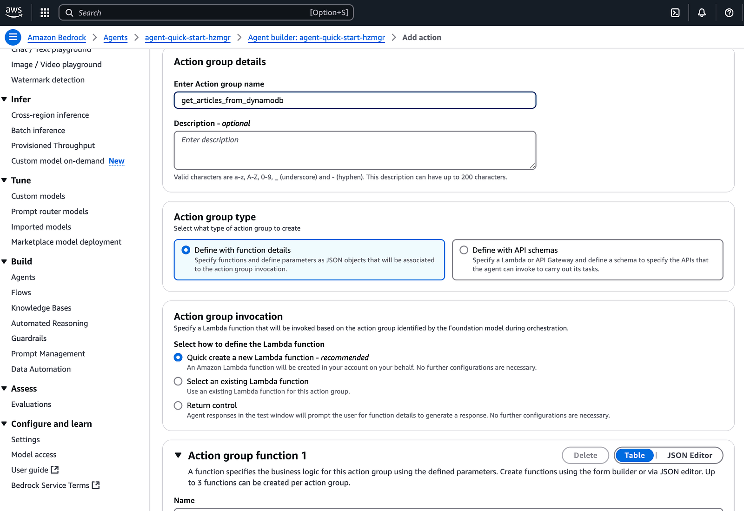Click the Delete function button
Image resolution: width=744 pixels, height=511 pixels.
[585, 455]
